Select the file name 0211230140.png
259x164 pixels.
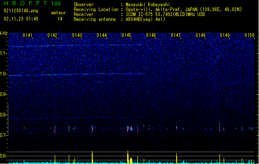click(21, 11)
